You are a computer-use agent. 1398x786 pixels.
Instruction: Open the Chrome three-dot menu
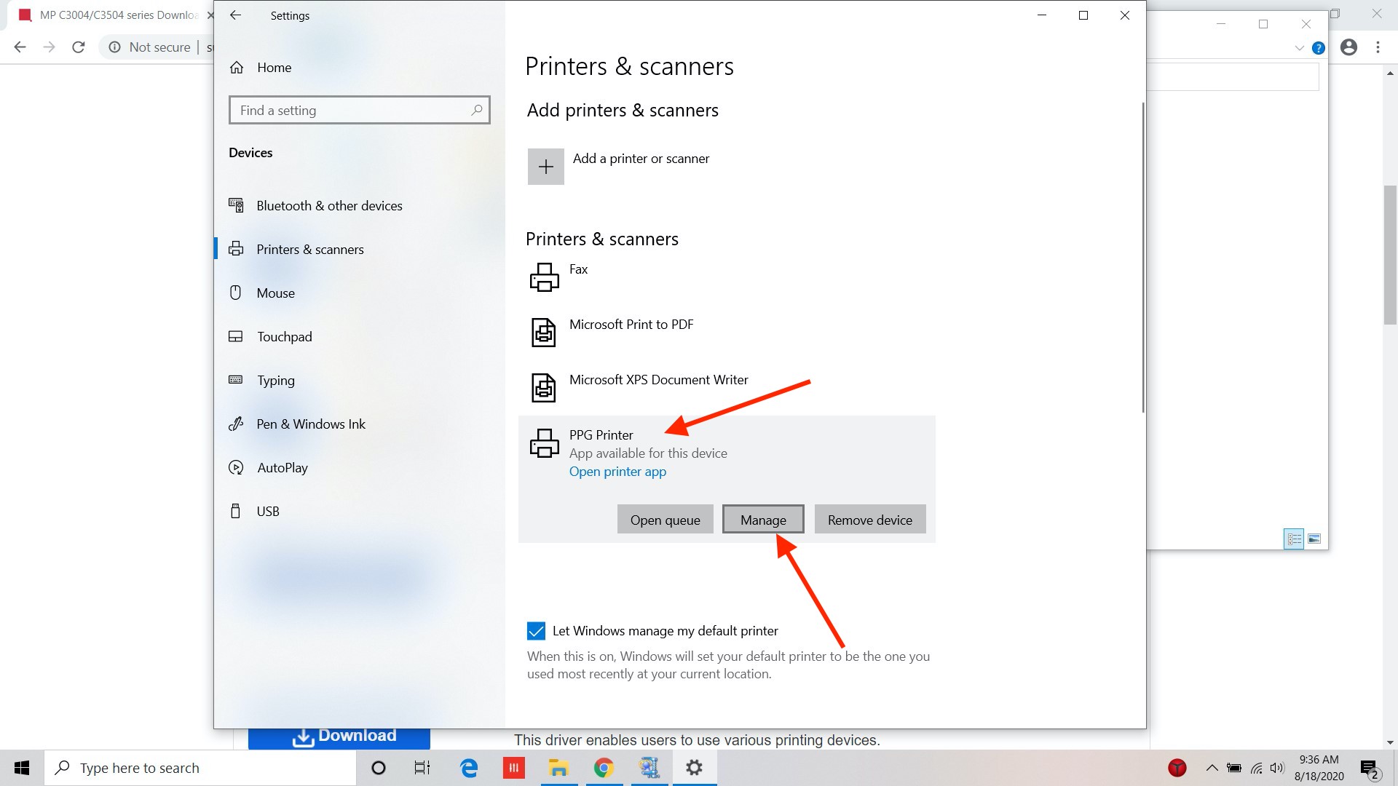pyautogui.click(x=1378, y=47)
